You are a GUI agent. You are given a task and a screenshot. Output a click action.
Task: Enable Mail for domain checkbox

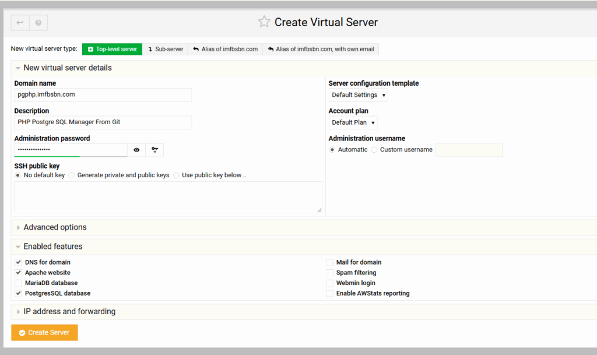330,262
